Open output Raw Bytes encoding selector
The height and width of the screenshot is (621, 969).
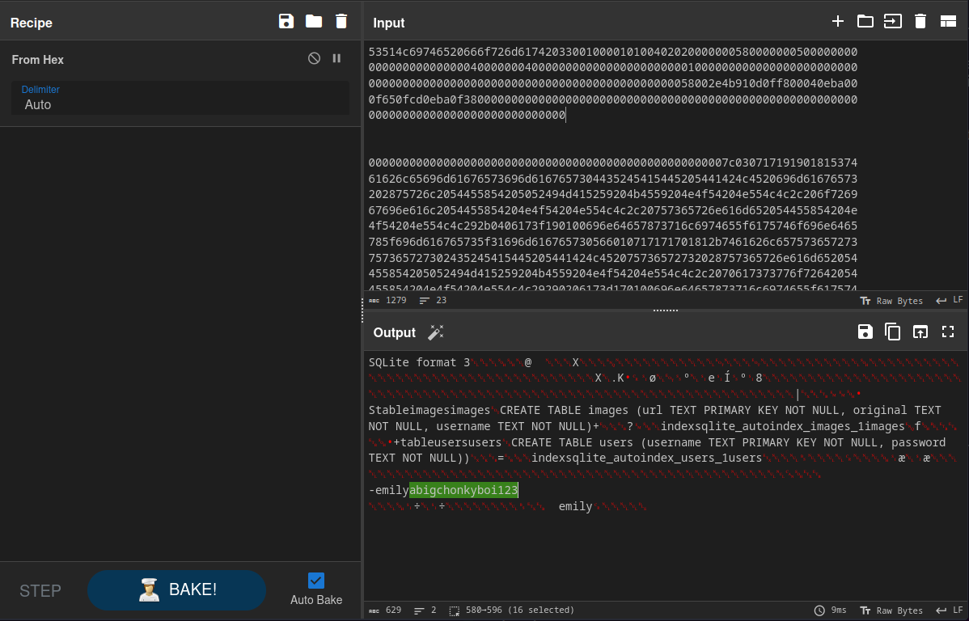click(x=891, y=610)
